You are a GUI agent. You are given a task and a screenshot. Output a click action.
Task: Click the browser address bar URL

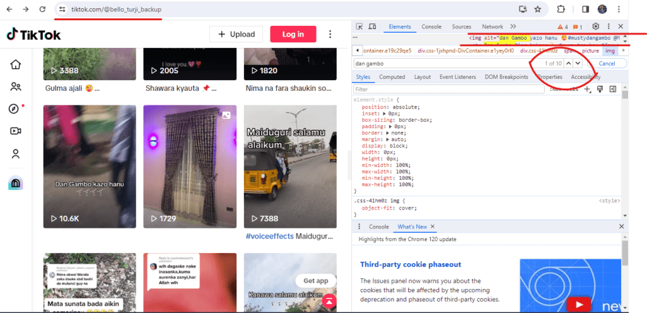pyautogui.click(x=116, y=9)
